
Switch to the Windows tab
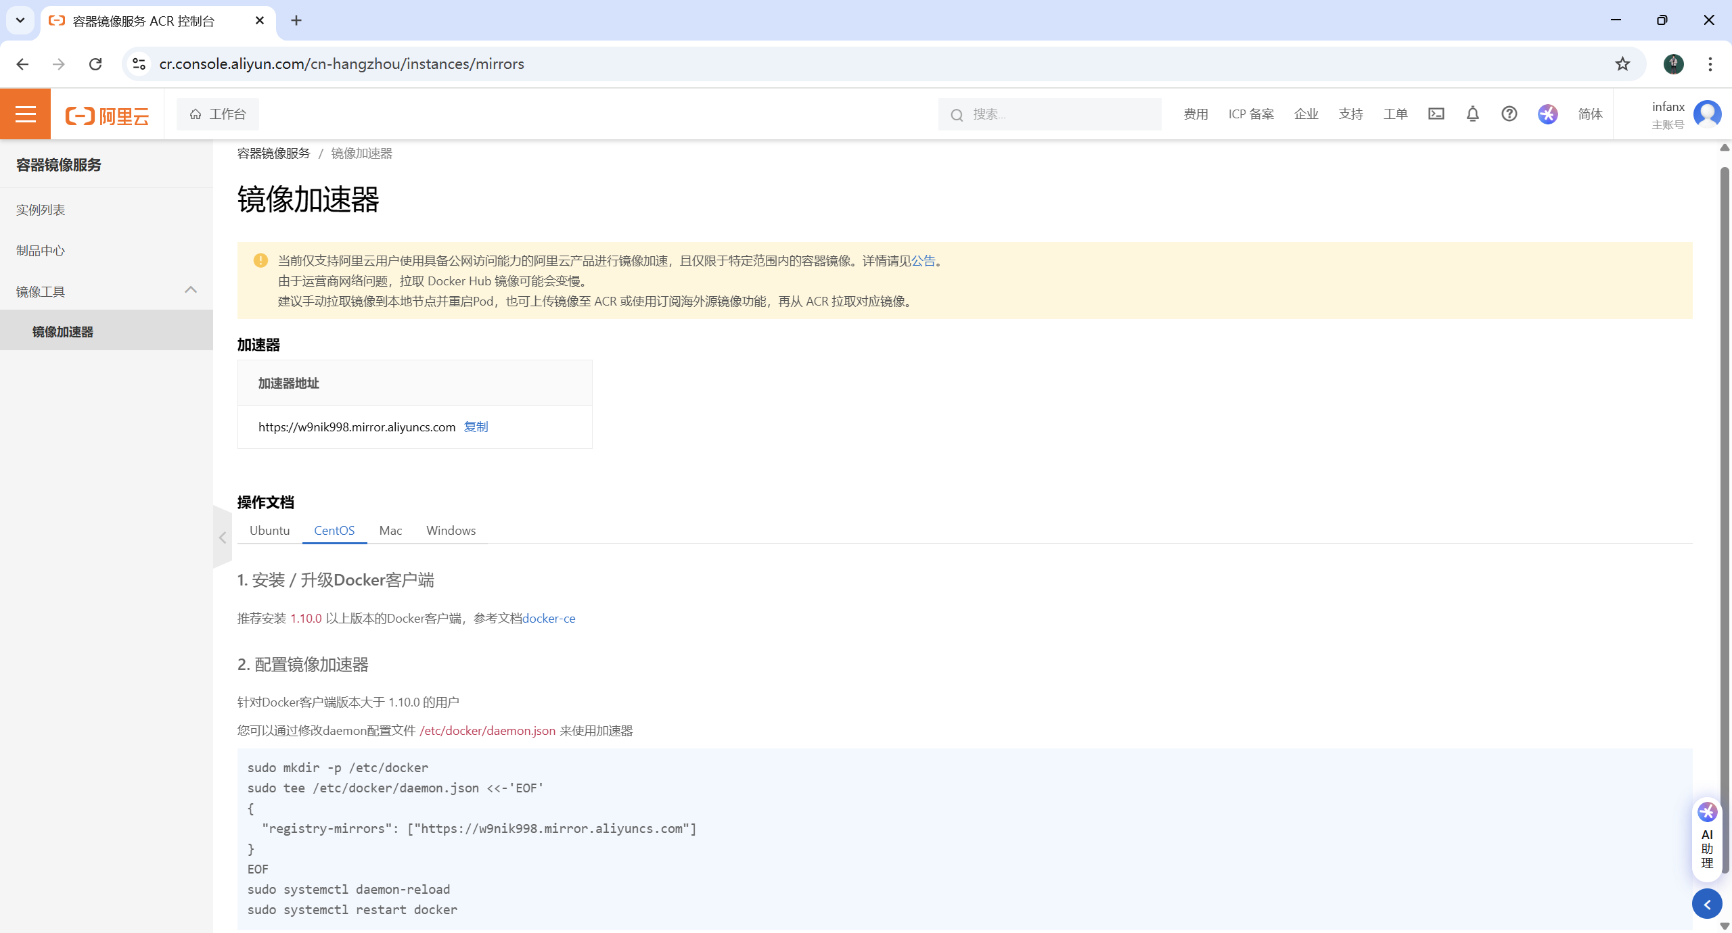pos(451,531)
